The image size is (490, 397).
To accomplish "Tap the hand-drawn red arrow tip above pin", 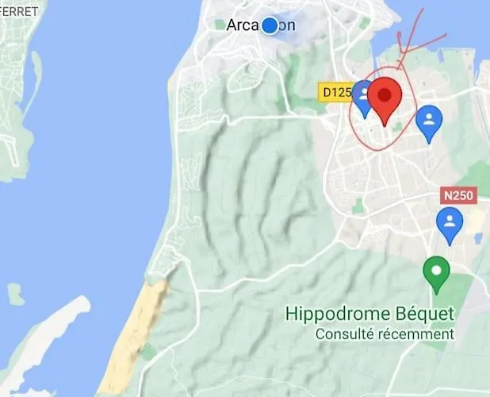I will tap(398, 67).
